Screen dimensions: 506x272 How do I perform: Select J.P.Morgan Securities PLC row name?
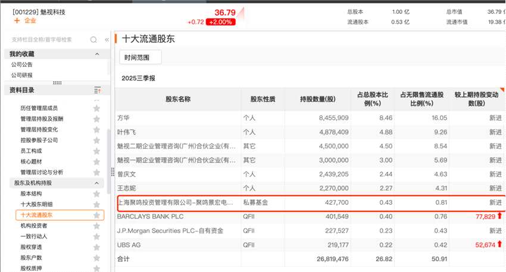170,231
